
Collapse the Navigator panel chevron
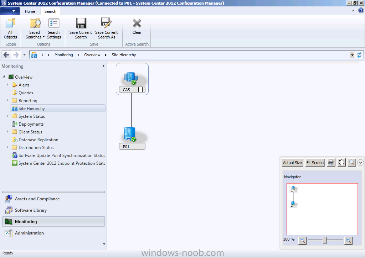tap(360, 163)
